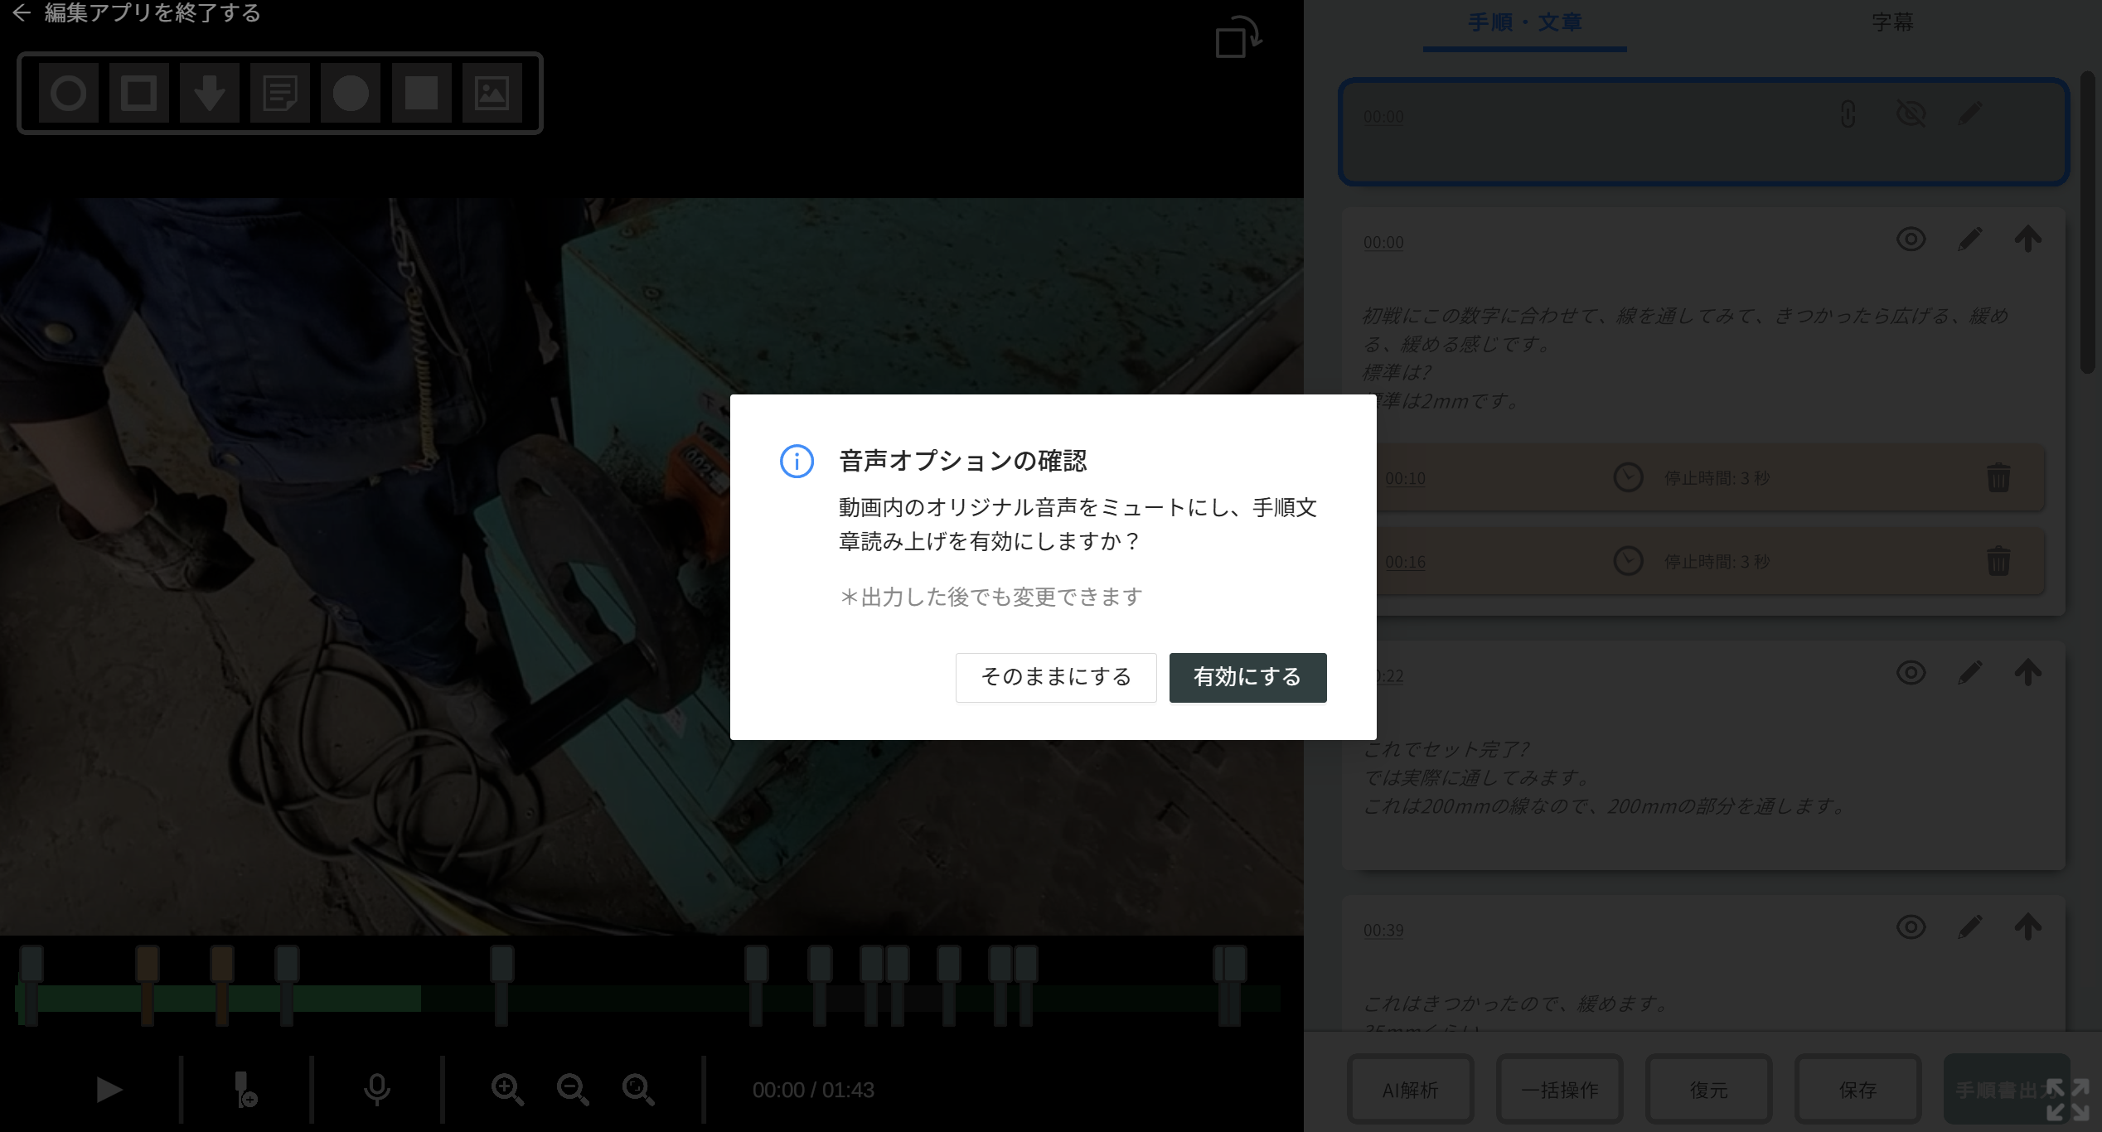Open the 一括操作 bulk operations menu
The width and height of the screenshot is (2102, 1132).
1559,1089
